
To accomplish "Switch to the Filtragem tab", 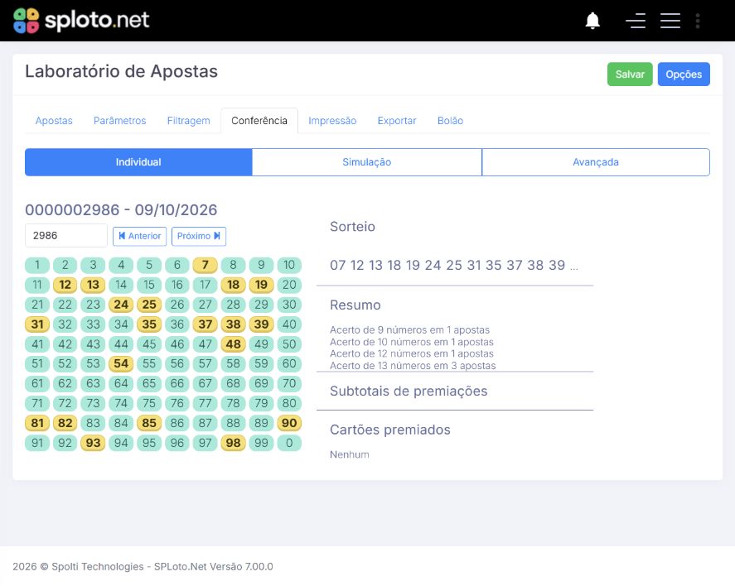I will 188,121.
